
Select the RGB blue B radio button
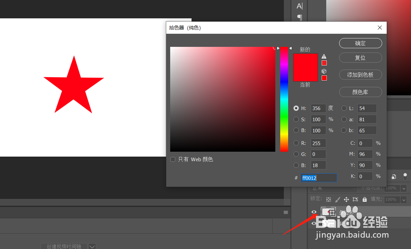click(x=296, y=165)
